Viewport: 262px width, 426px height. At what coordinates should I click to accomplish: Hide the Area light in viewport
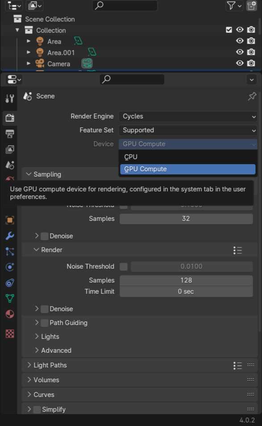coord(240,41)
